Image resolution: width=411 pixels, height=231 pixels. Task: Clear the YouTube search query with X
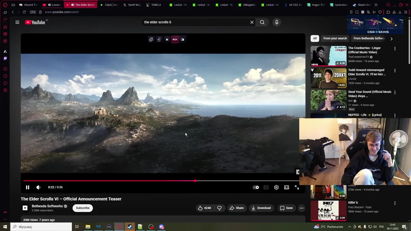coord(252,22)
